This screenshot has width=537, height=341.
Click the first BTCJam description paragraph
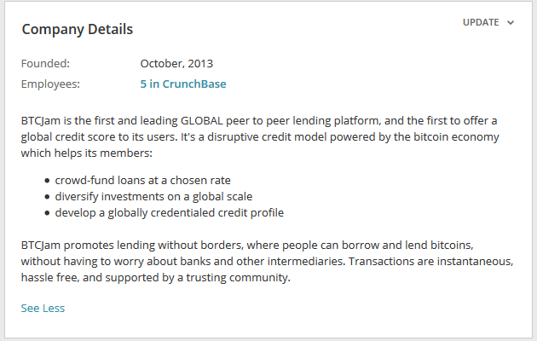coord(260,137)
